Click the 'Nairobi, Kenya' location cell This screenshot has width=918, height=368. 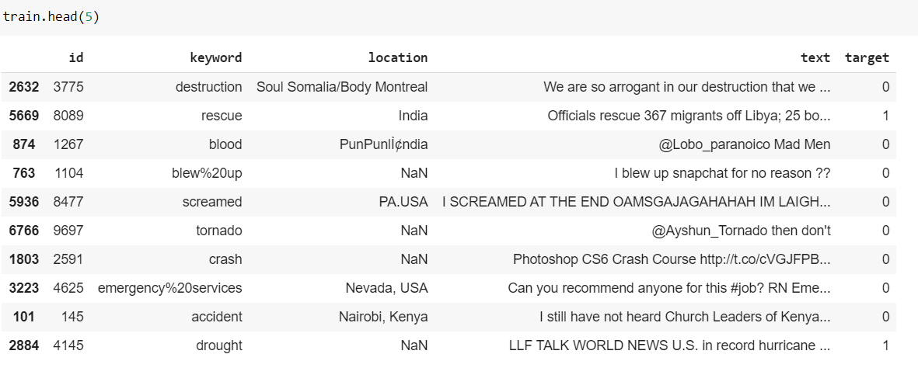383,317
